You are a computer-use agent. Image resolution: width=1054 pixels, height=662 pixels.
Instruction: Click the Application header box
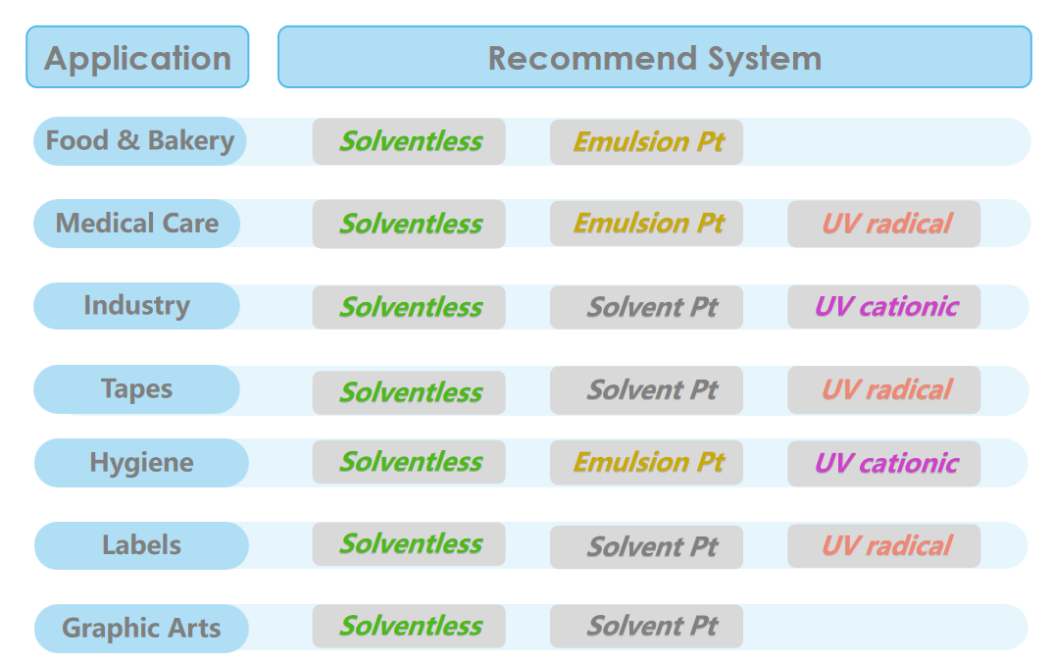[137, 57]
